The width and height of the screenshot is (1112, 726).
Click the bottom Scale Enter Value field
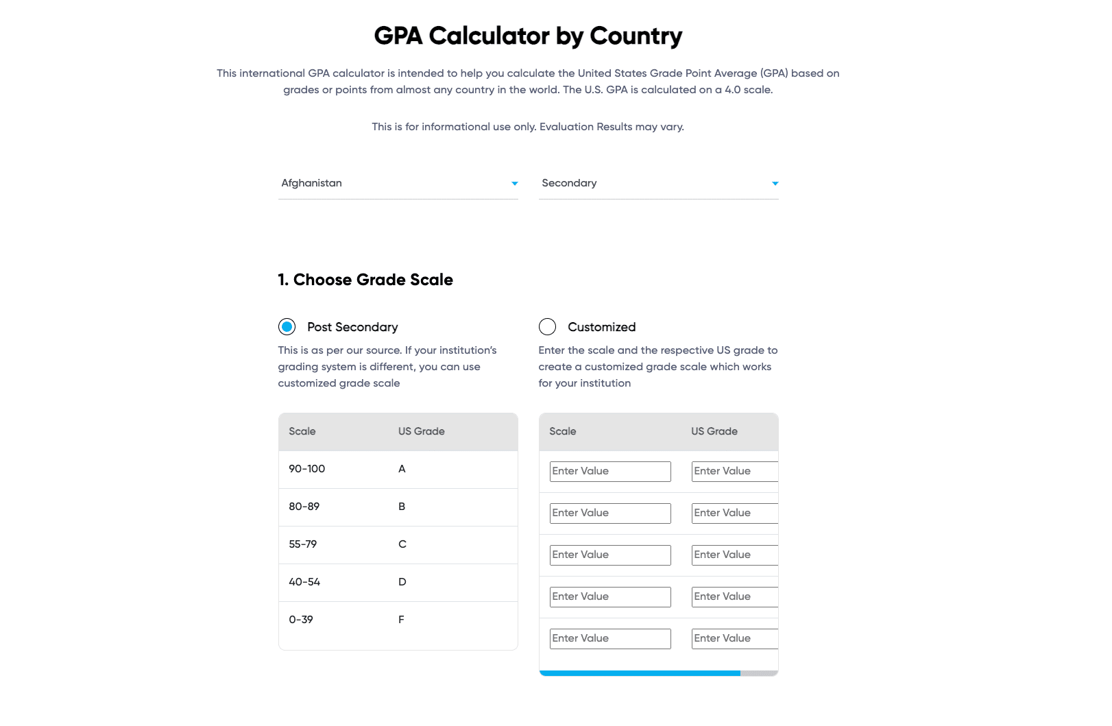609,638
